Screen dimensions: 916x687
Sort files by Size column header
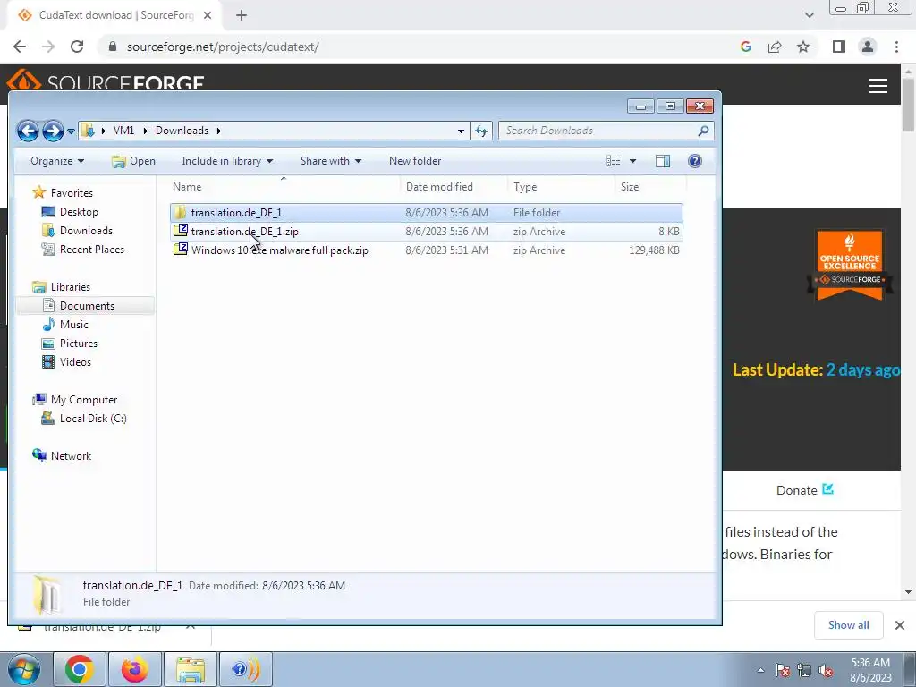click(651, 187)
